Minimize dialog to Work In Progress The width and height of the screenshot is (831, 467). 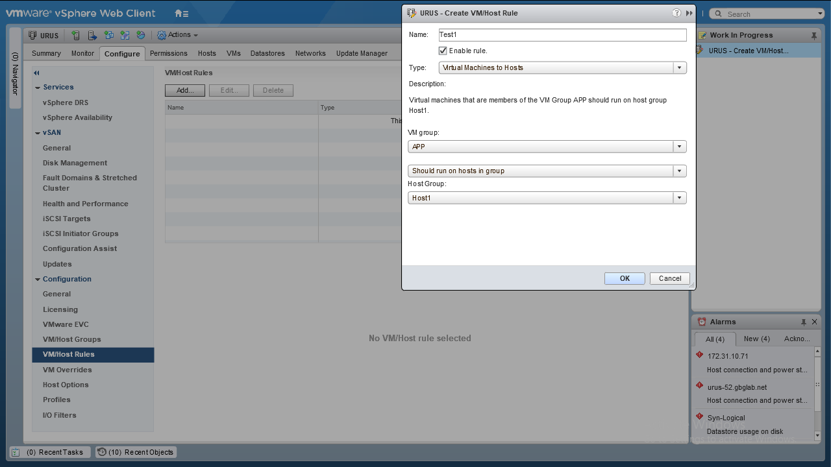(689, 13)
